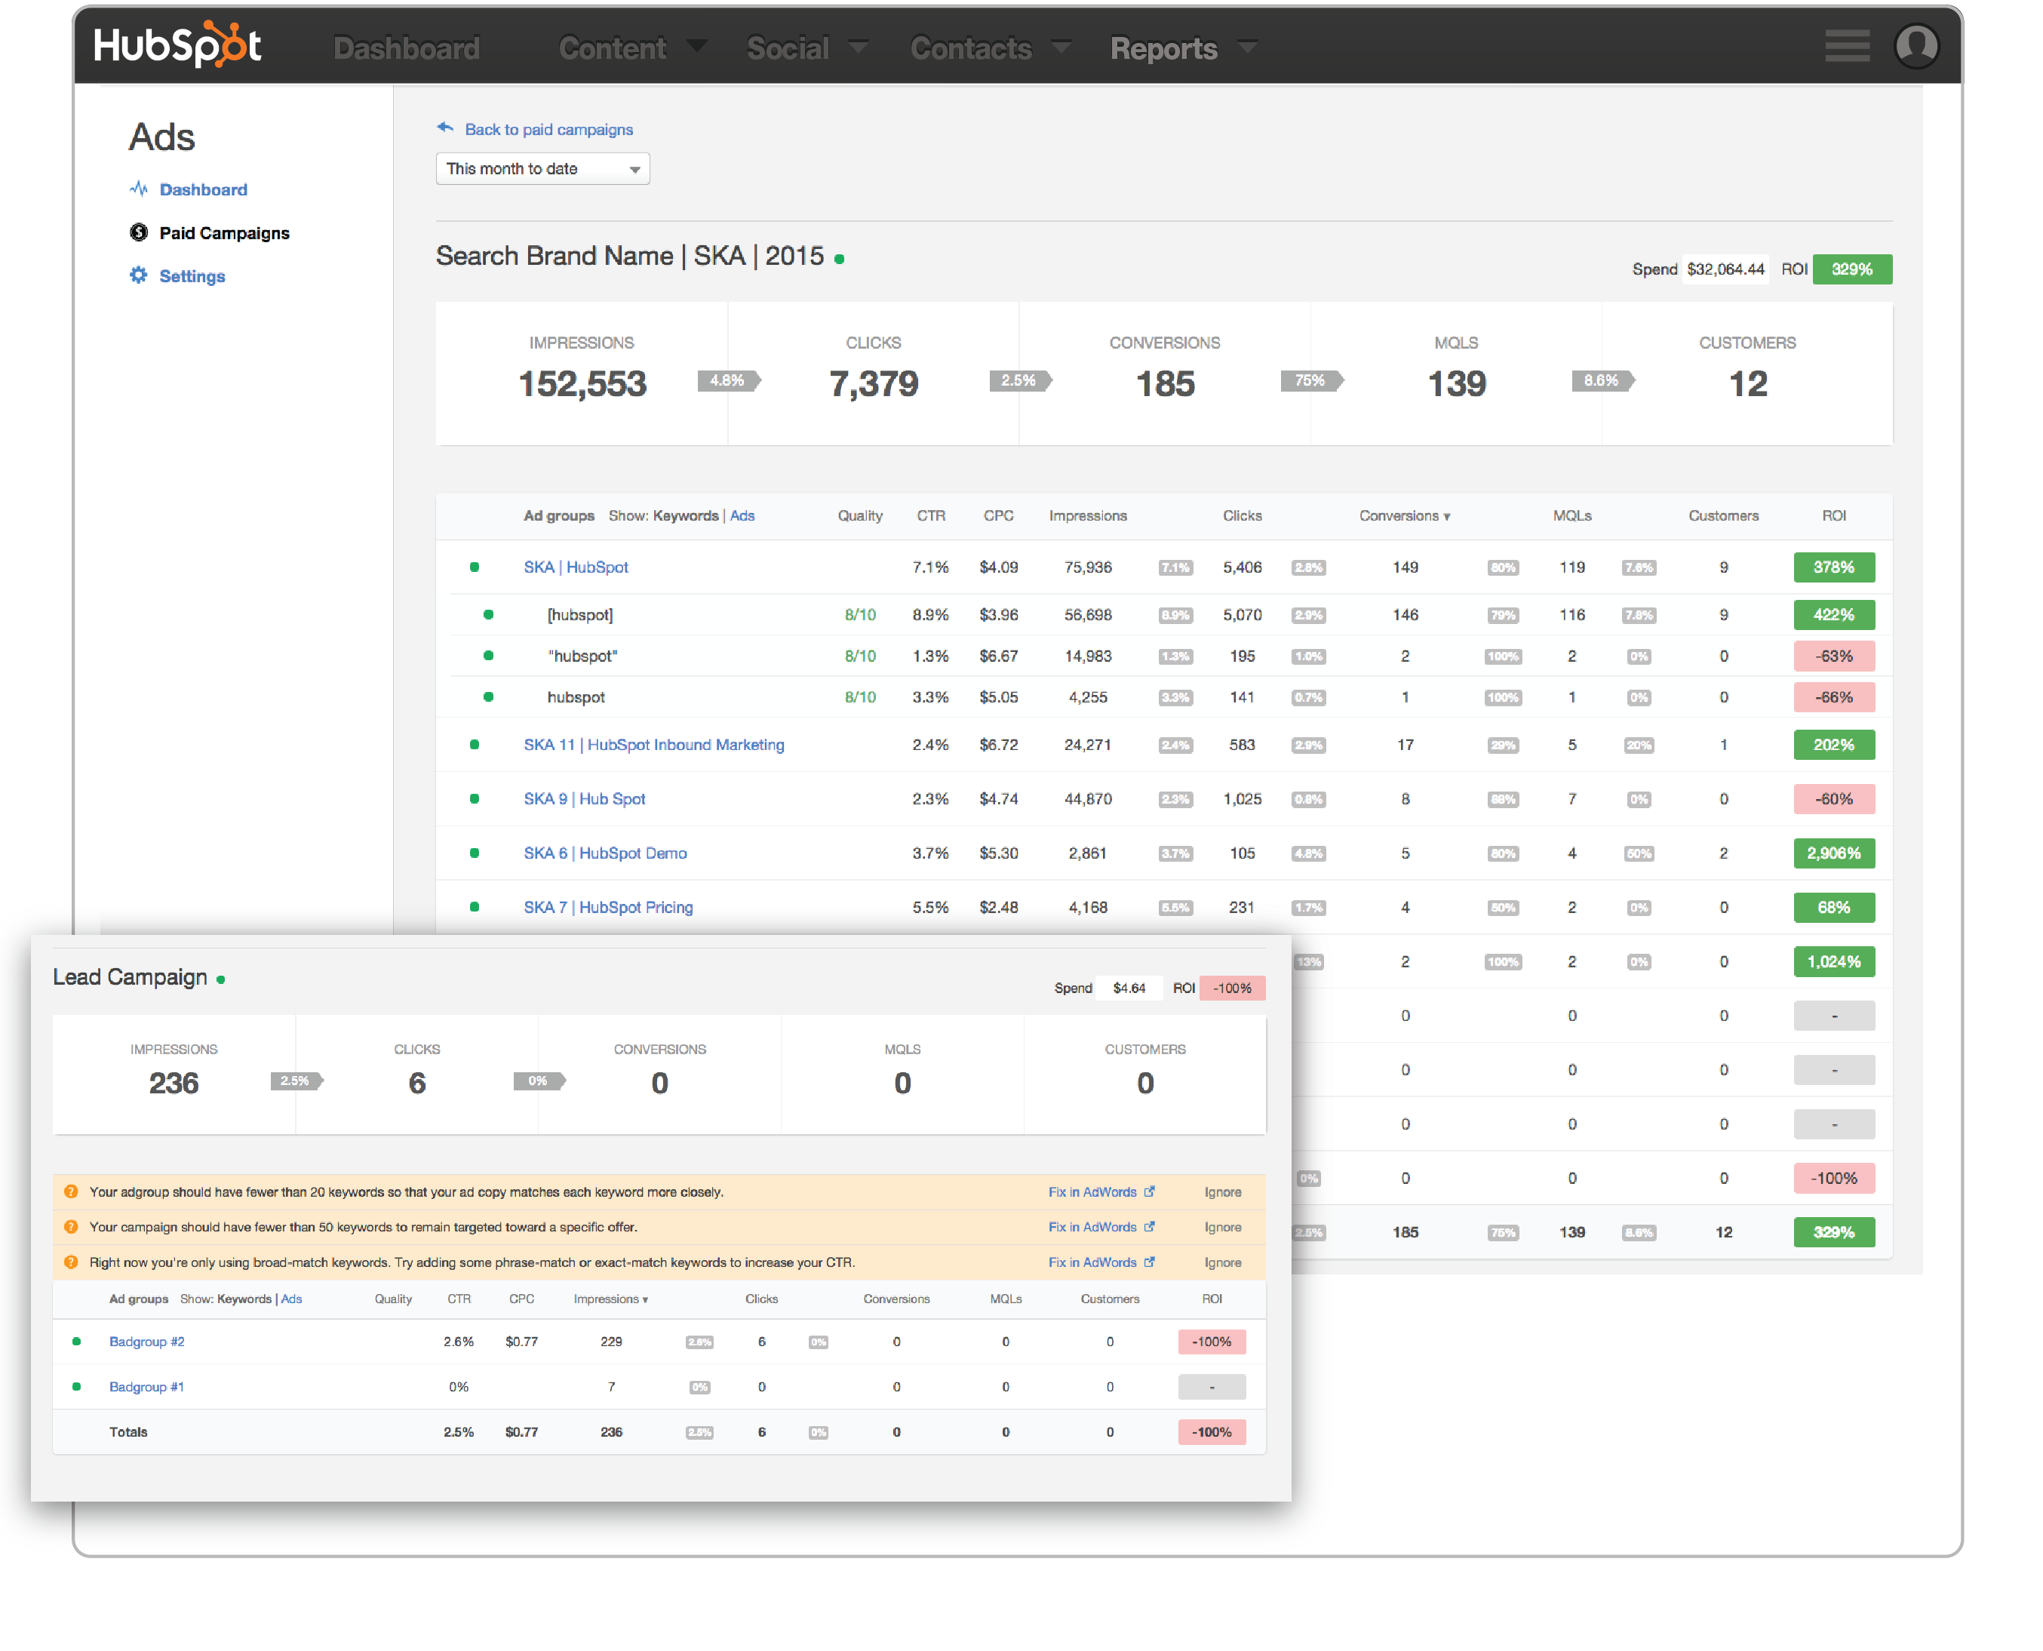Click external link icon on first Fix in AdWords

(x=1149, y=1191)
